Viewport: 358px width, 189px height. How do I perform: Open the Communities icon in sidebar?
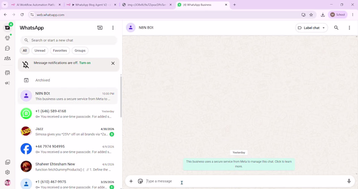pos(8,59)
